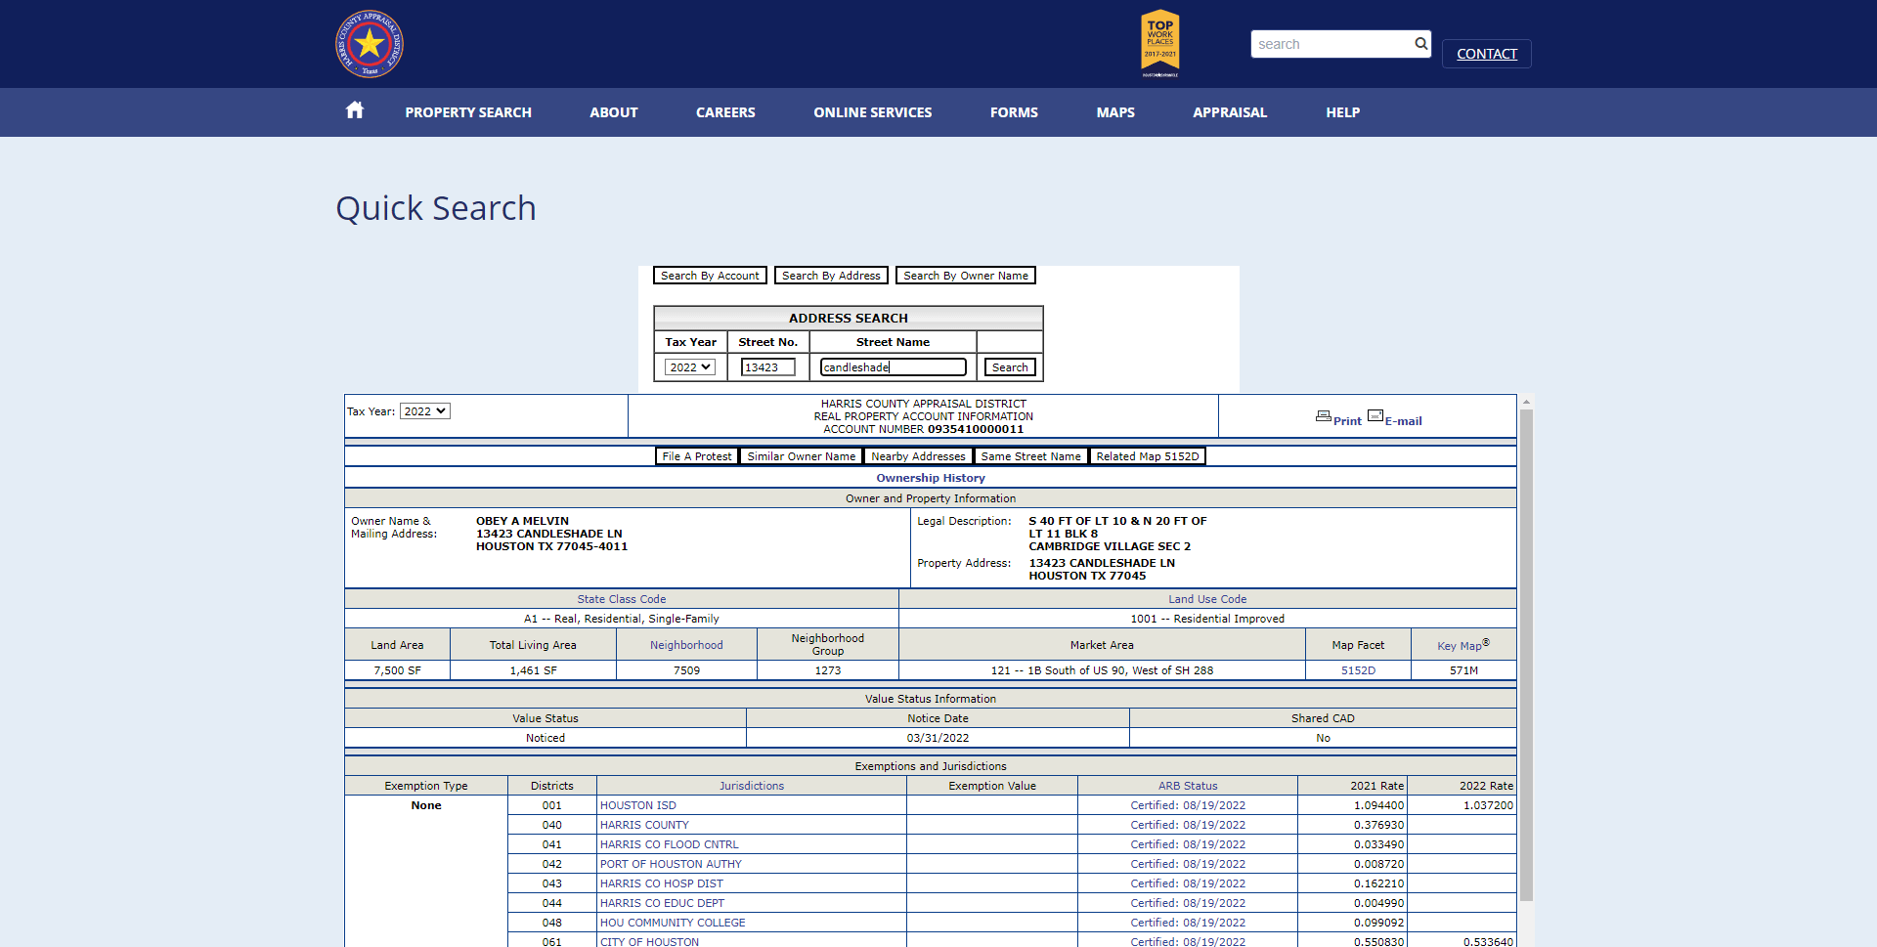
Task: Click Land Use Code link
Action: 1207,599
